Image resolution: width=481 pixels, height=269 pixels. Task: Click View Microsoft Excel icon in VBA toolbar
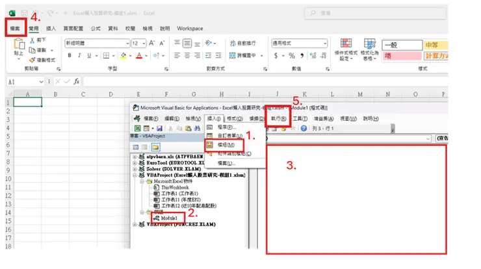coord(137,129)
